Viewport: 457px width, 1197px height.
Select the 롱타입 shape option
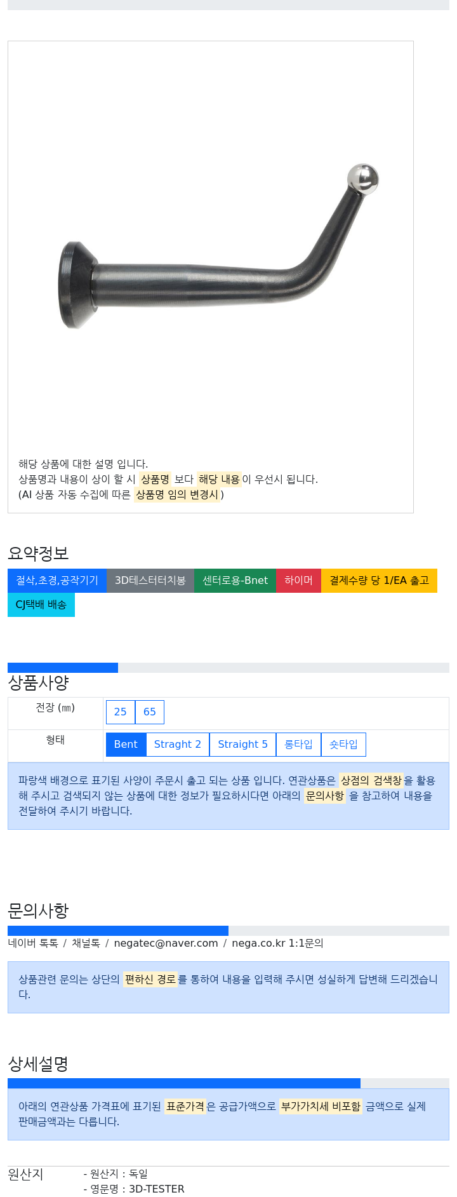click(298, 745)
